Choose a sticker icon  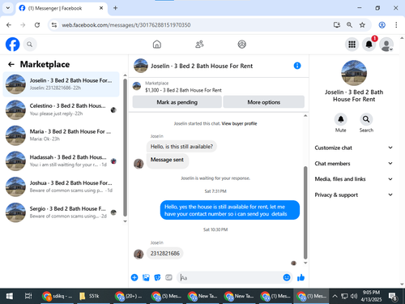pos(157,277)
